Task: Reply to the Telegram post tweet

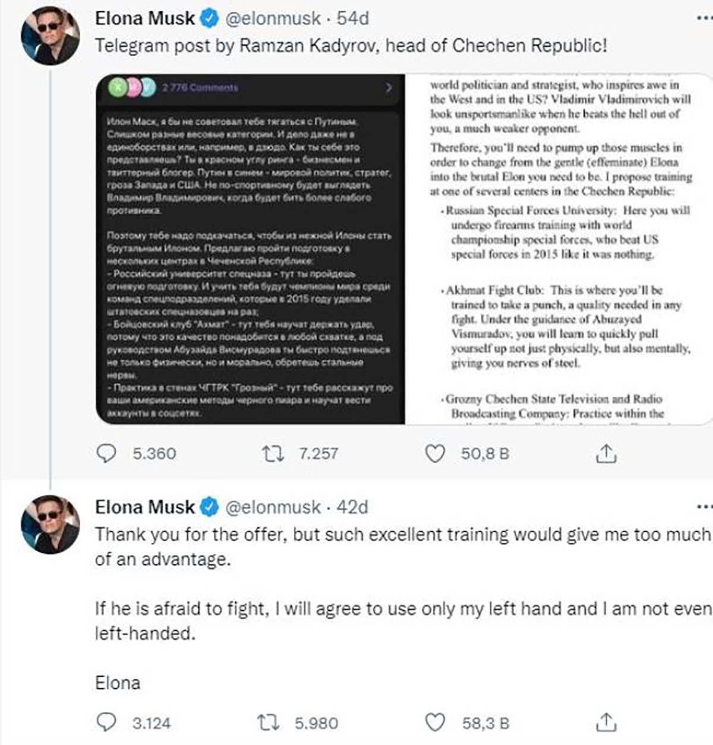Action: [x=106, y=454]
